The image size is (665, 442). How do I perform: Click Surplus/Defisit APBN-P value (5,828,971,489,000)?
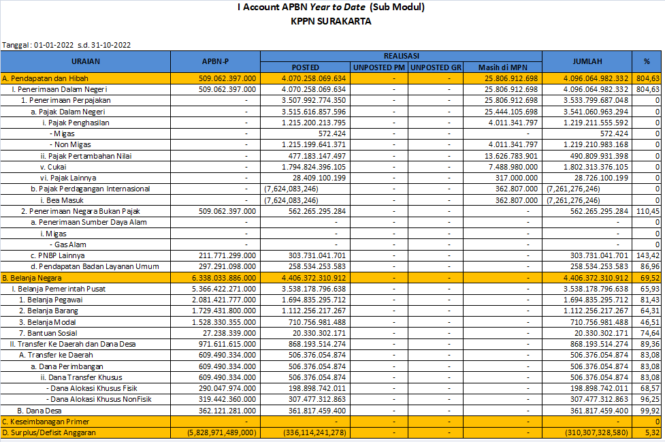(x=222, y=433)
